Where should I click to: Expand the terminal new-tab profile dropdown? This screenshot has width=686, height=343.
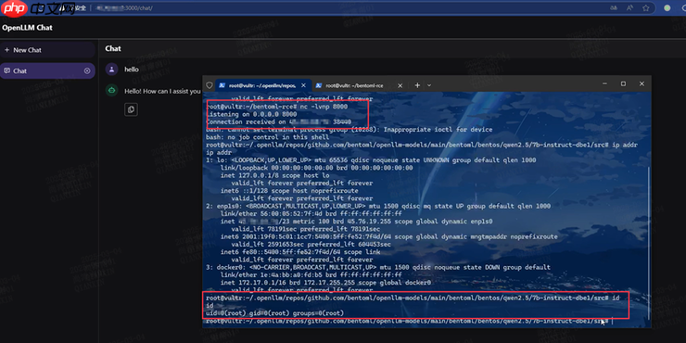[x=429, y=85]
